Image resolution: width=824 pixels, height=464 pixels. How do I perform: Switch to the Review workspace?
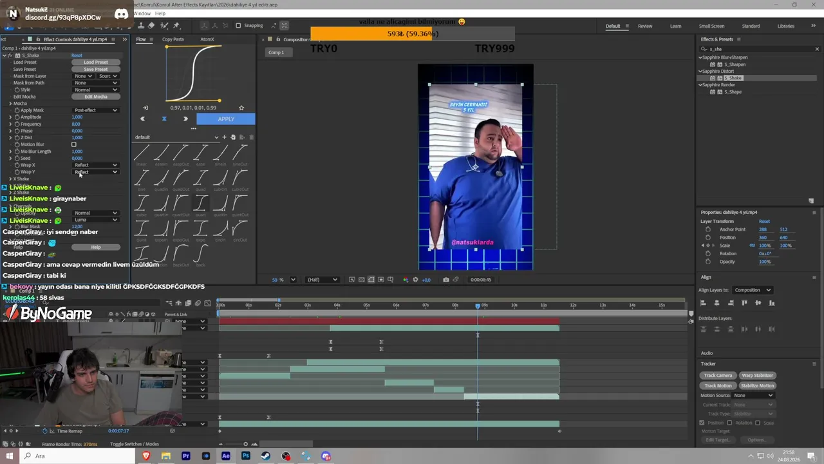click(x=645, y=26)
